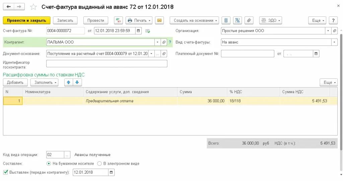The image size is (343, 181).
Task: Click 18/118 VAT rate cell
Action: [x=253, y=101]
